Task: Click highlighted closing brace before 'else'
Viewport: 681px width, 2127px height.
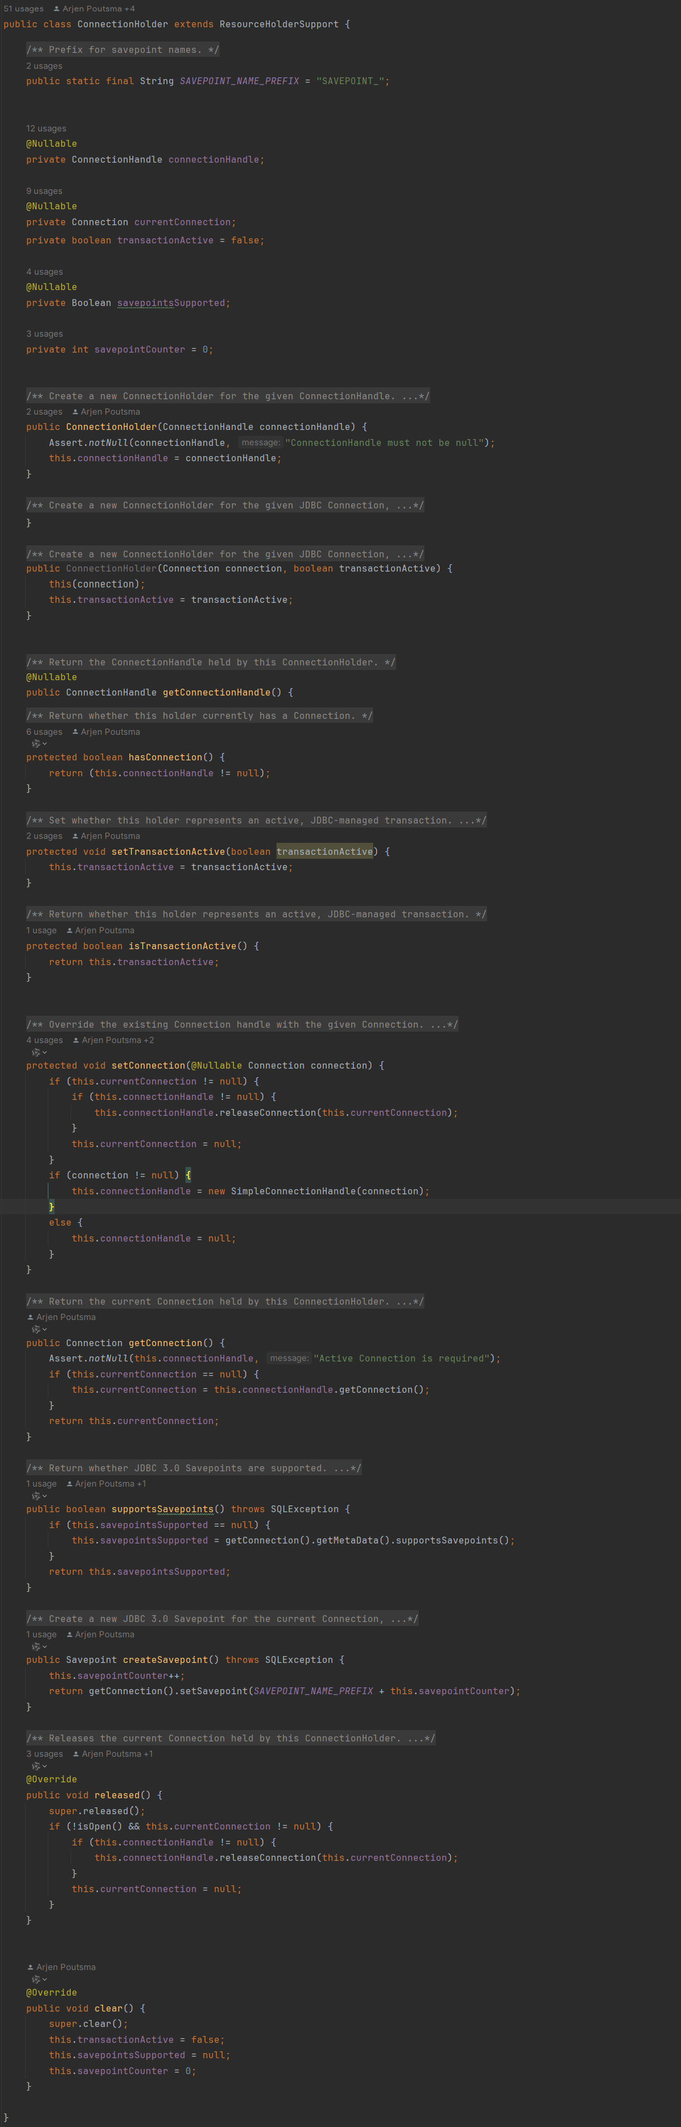Action: tap(51, 1207)
